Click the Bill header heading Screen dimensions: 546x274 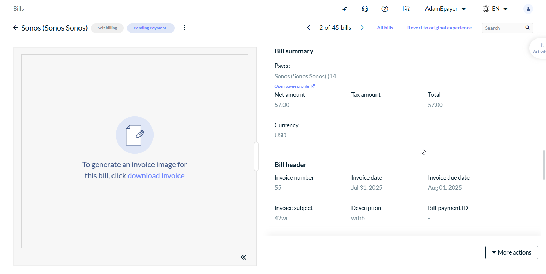(290, 165)
